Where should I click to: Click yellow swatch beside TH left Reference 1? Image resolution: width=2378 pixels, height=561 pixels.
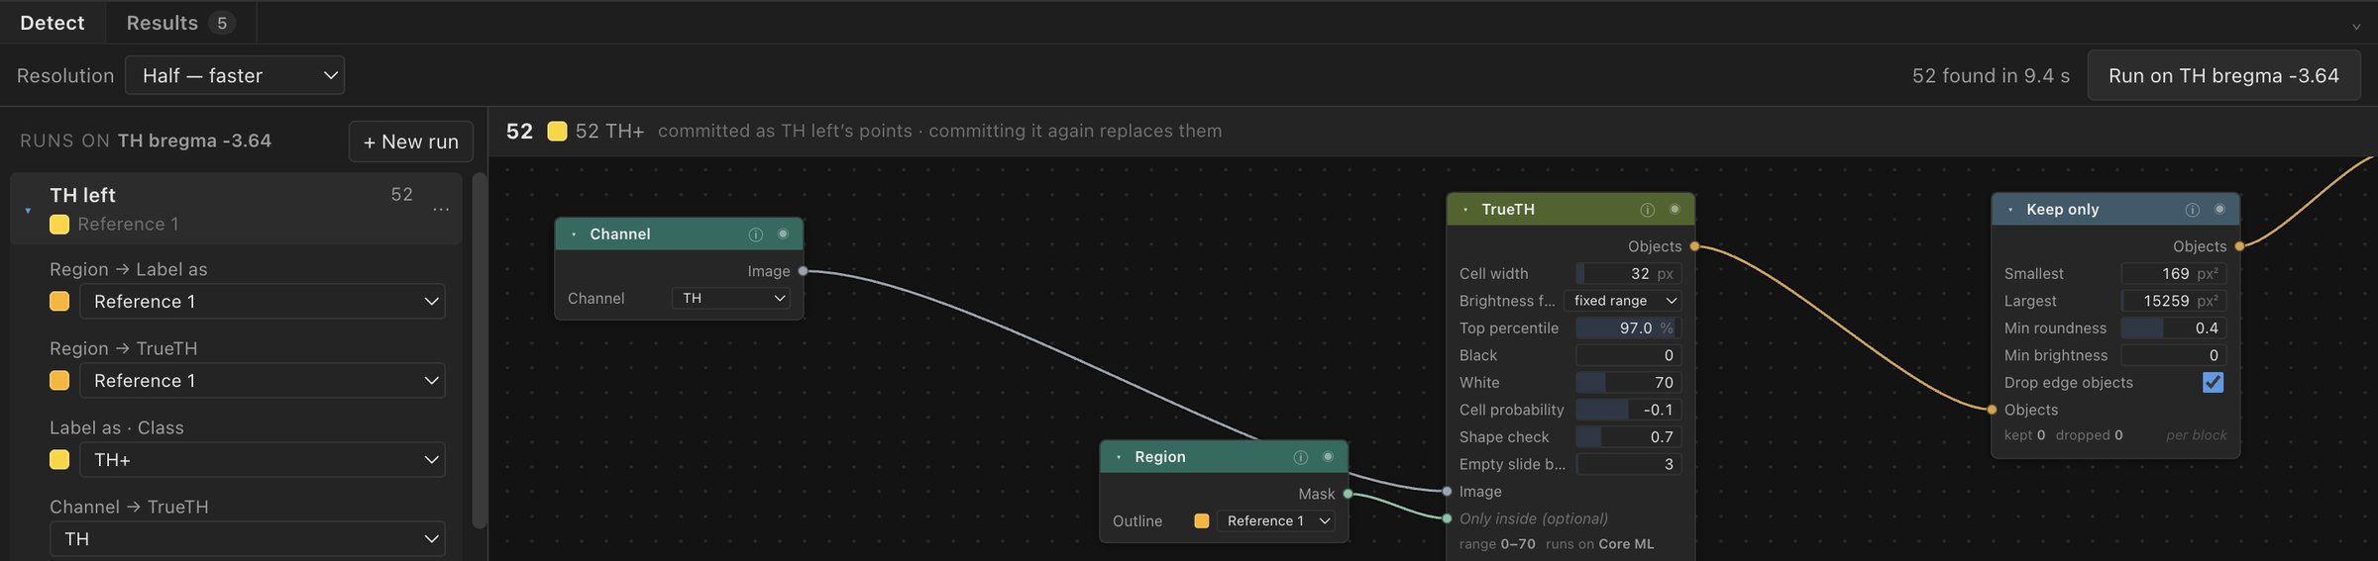click(x=59, y=225)
